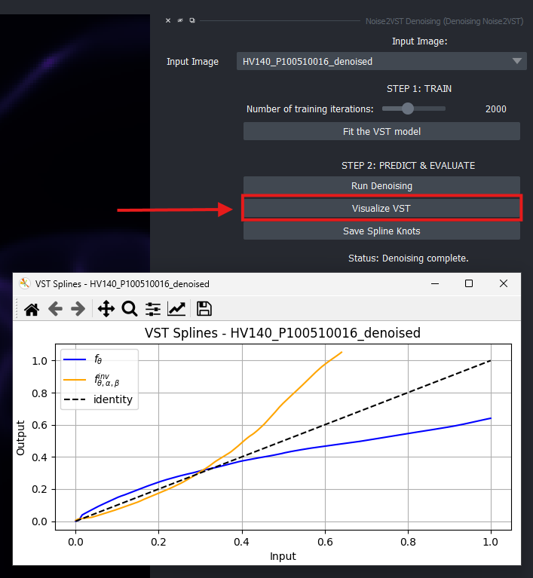The height and width of the screenshot is (578, 533).
Task: Click the matplotlib Home reset view icon
Action: pyautogui.click(x=32, y=309)
